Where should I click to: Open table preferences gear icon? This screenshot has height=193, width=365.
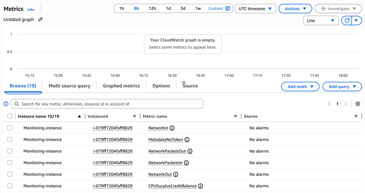(358, 104)
